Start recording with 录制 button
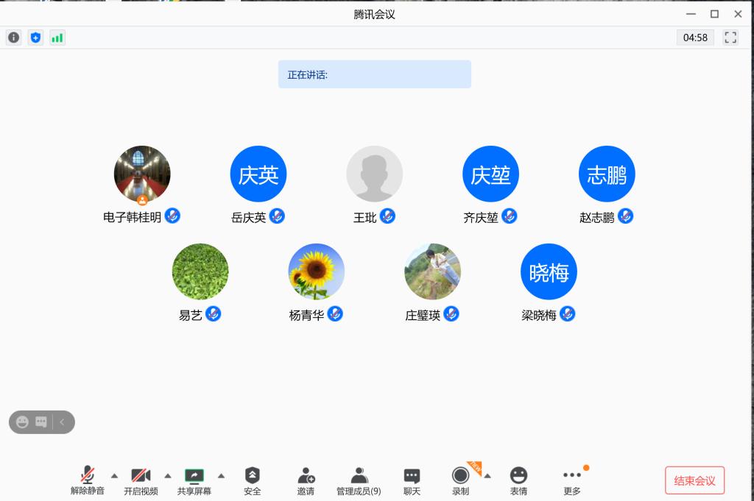This screenshot has height=501, width=754. point(460,481)
